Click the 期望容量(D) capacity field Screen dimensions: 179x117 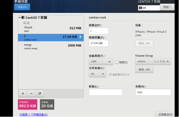(x=99, y=43)
